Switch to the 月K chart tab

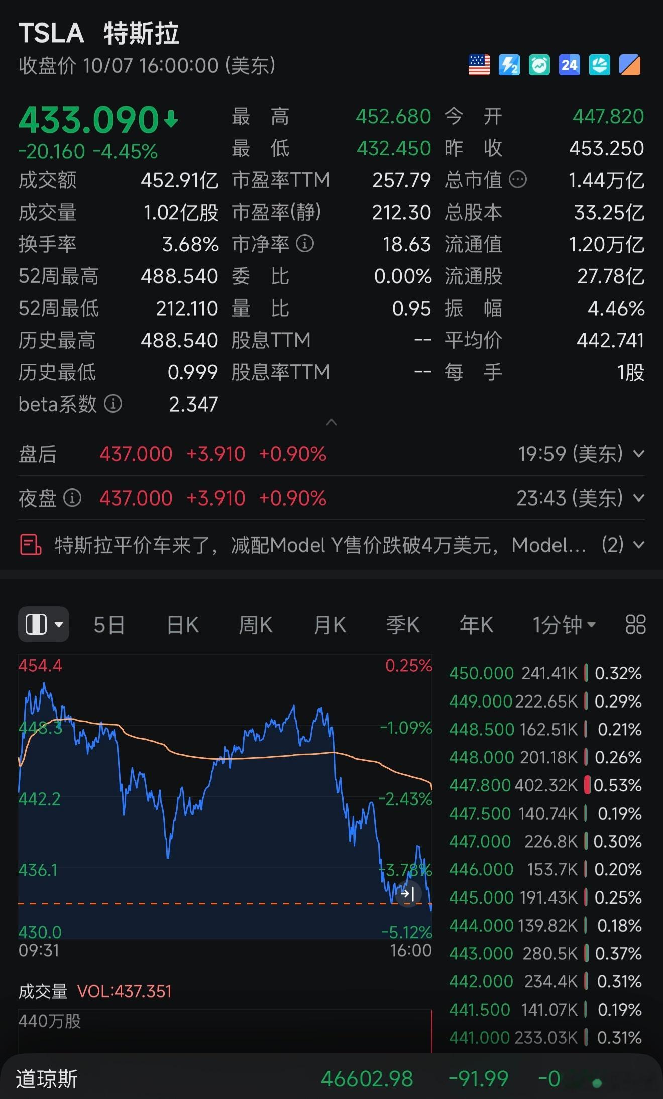[x=329, y=625]
